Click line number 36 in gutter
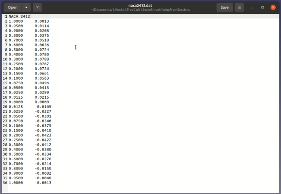 click(5, 183)
